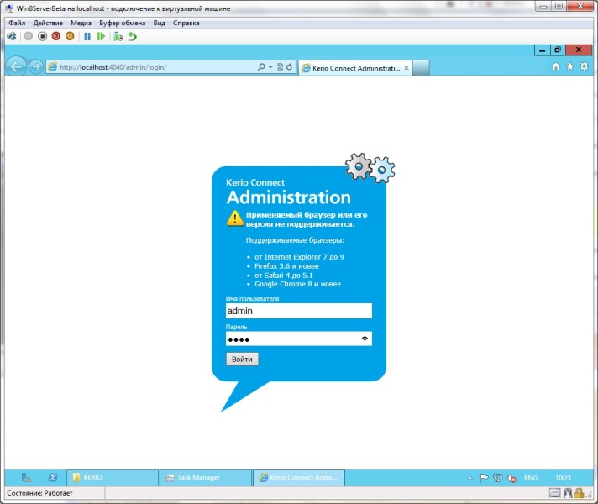The height and width of the screenshot is (504, 598).
Task: Click the Ctrl+Alt+Del toolbar icon
Action: point(12,36)
